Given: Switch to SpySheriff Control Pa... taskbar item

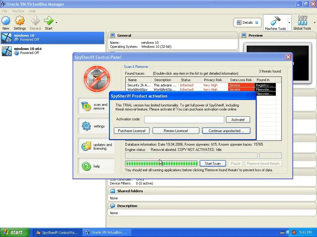Looking at the screenshot, I should click(x=57, y=233).
